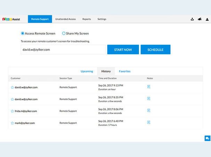
Task: Click david.w@zylker.com in the 9:13 PM row
Action: point(26,88)
